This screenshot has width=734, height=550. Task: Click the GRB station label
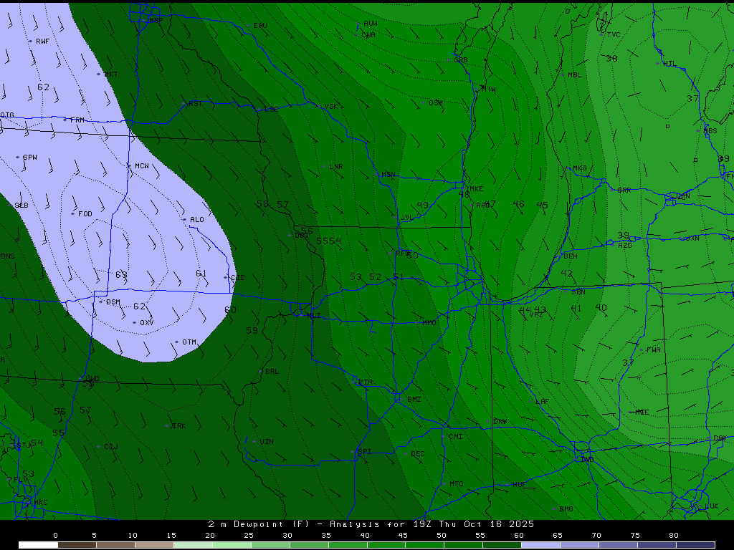pyautogui.click(x=461, y=60)
